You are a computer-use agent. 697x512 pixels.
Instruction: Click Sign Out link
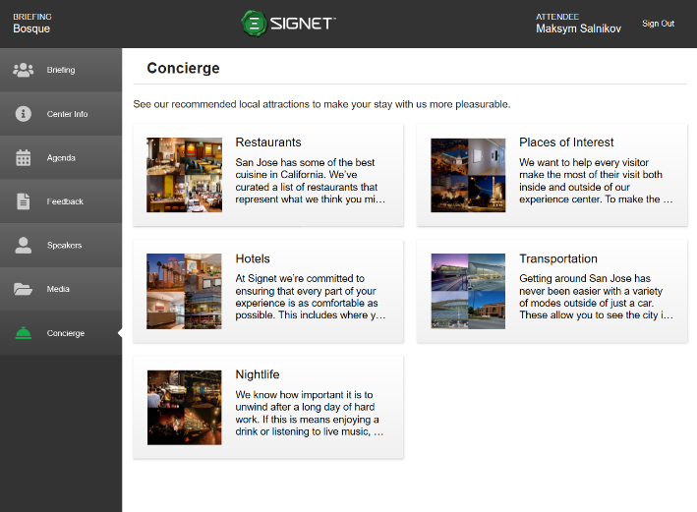(x=658, y=24)
